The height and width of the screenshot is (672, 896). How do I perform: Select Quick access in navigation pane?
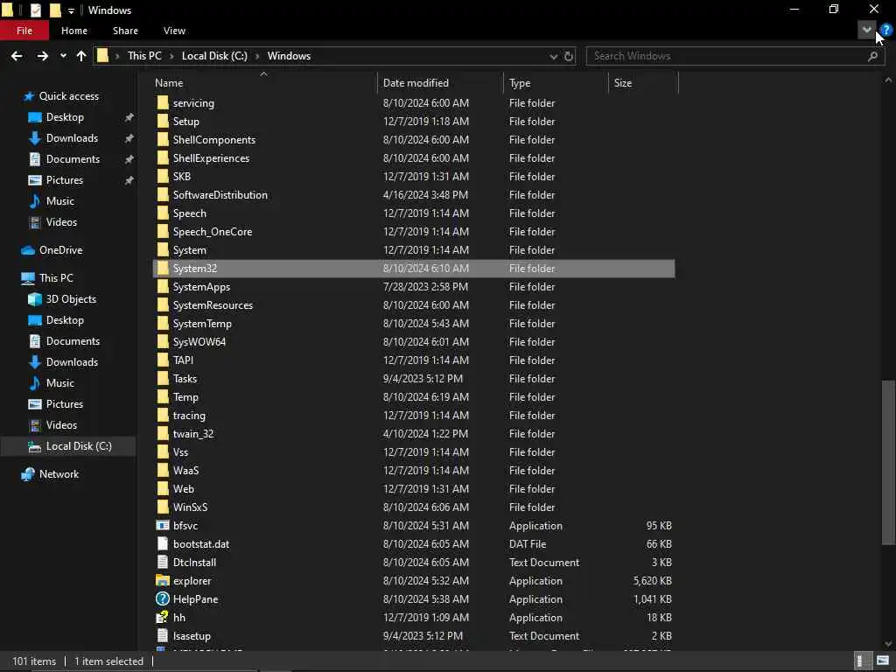[68, 96]
